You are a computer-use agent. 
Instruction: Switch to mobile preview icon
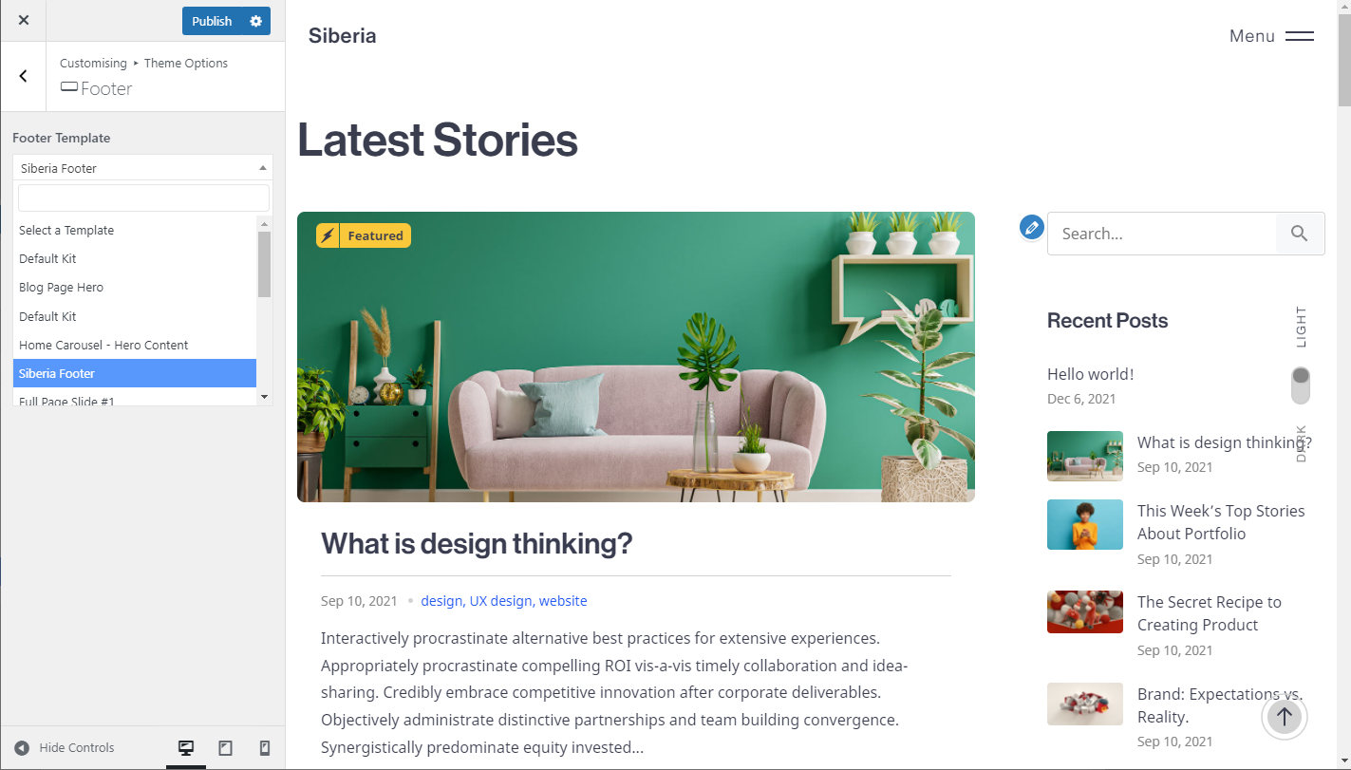[265, 748]
